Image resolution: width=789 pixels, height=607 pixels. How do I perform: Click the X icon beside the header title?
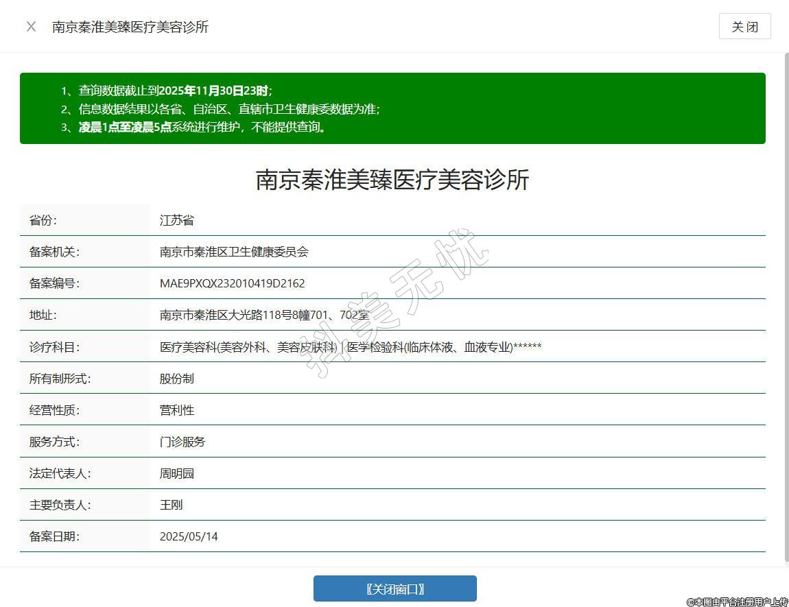coord(31,27)
